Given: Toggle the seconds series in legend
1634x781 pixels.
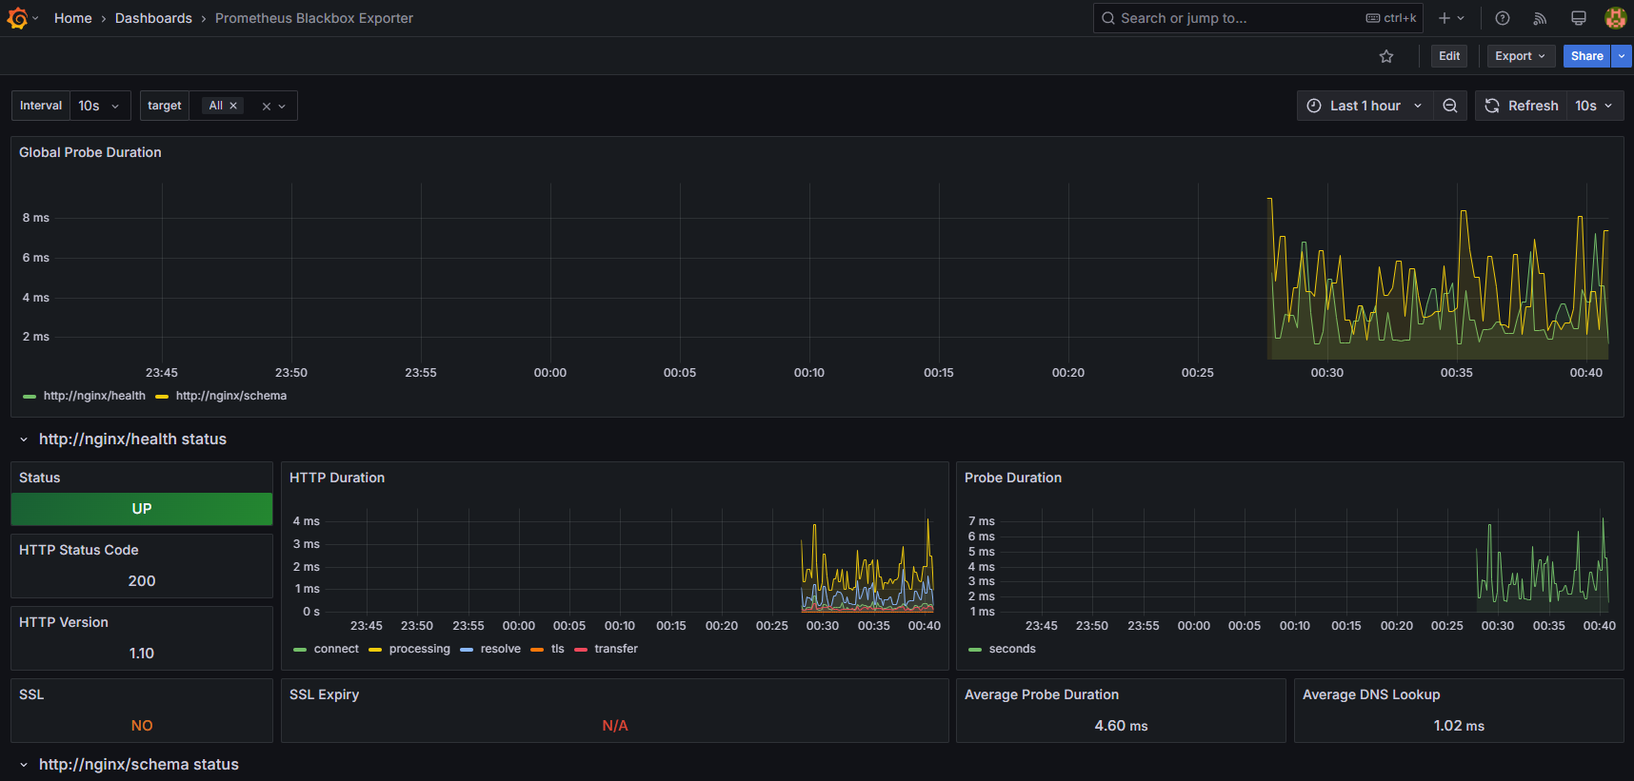Looking at the screenshot, I should coord(1012,649).
